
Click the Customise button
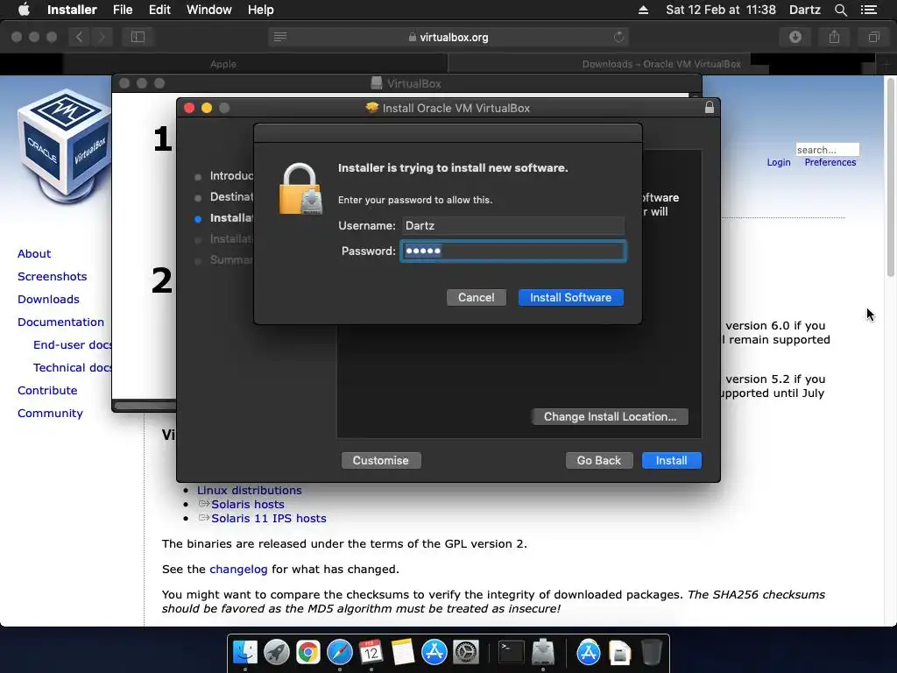coord(380,461)
